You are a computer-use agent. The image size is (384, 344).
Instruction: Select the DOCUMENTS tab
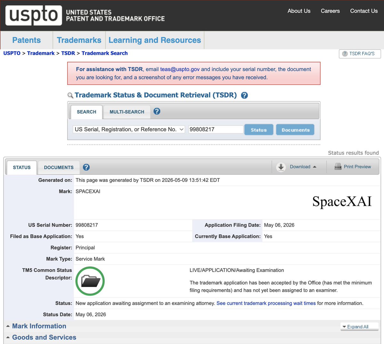click(x=59, y=167)
